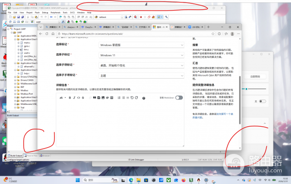Open the browser tab list chevron
This screenshot has height=184, width=291.
40,27
